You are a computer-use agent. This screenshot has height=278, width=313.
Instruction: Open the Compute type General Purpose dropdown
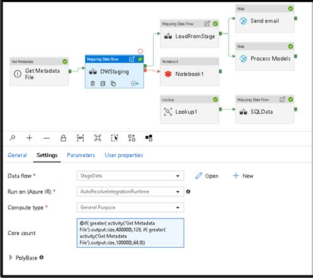tap(130, 207)
